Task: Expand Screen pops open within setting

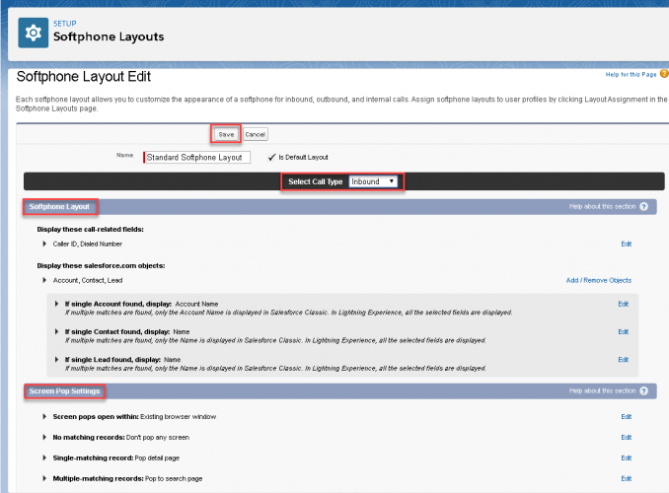Action: point(44,416)
